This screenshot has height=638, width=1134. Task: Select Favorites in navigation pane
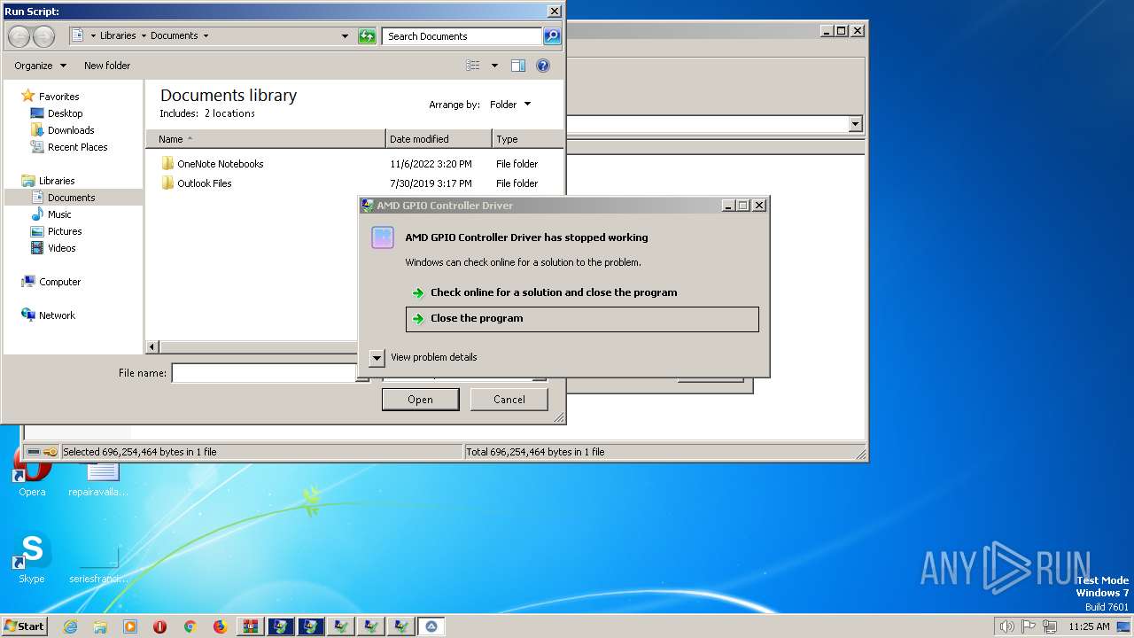[x=58, y=97]
